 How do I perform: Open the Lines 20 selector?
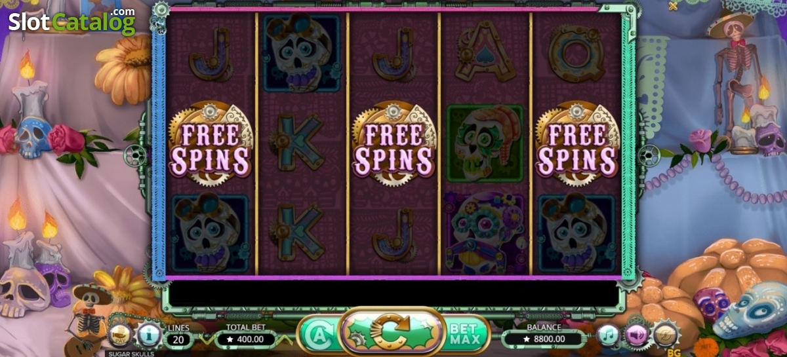click(179, 339)
